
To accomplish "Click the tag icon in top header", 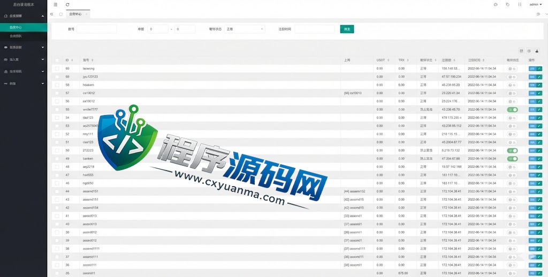I will coord(507,4).
